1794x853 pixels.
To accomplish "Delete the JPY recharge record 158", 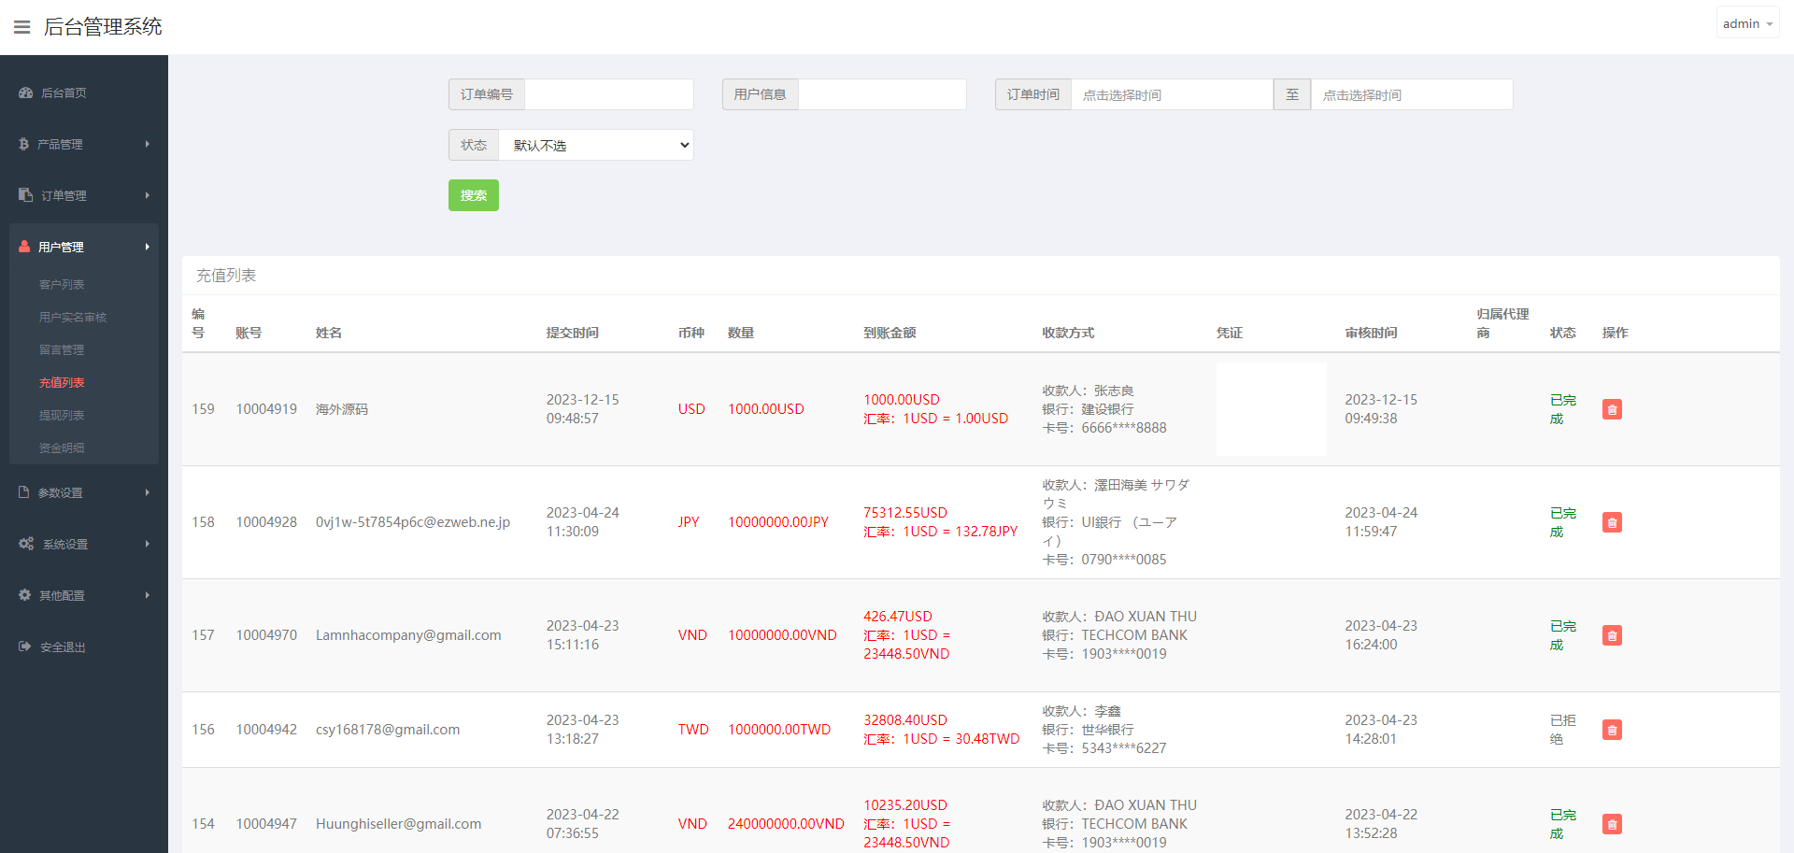I will click(1612, 522).
